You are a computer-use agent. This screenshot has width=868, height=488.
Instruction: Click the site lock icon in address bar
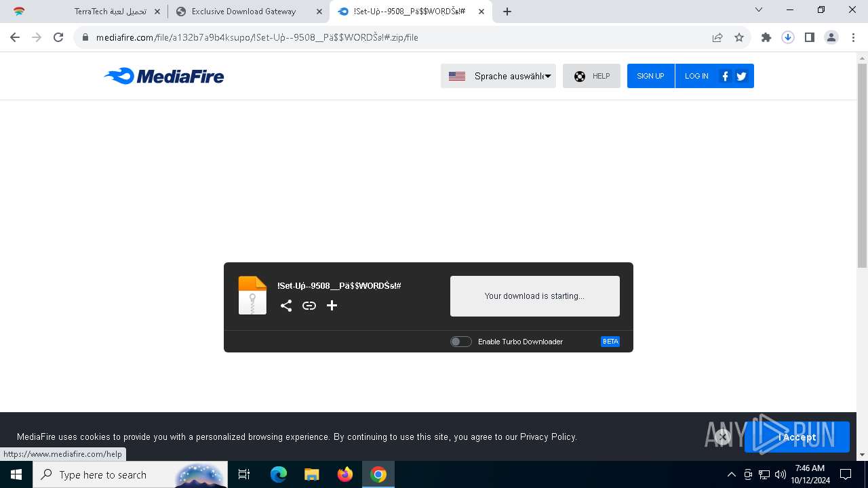pos(85,37)
